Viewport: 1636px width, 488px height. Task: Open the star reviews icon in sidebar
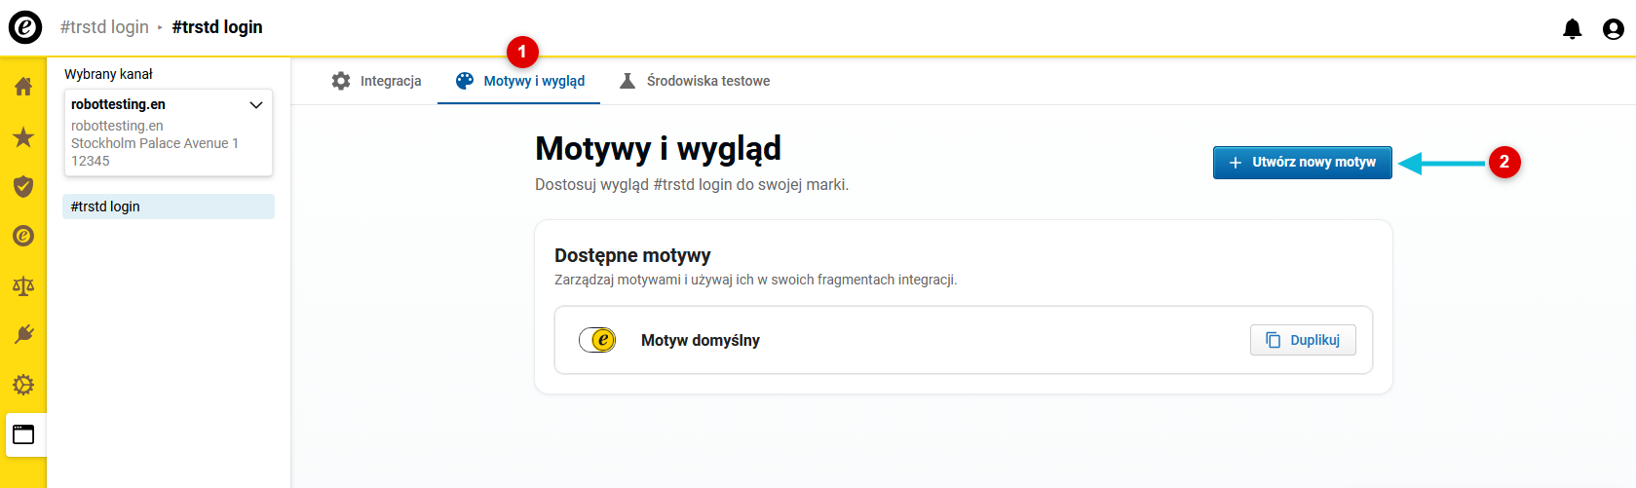click(23, 136)
